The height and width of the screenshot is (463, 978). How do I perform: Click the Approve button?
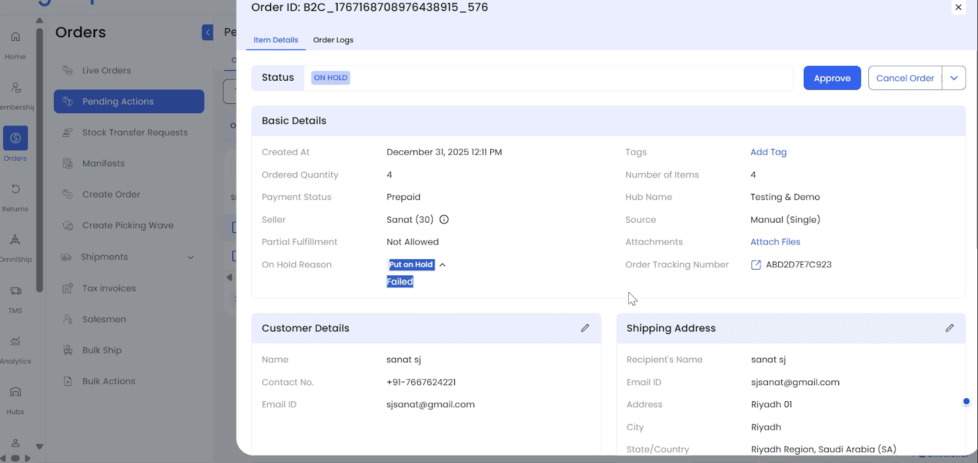(832, 78)
